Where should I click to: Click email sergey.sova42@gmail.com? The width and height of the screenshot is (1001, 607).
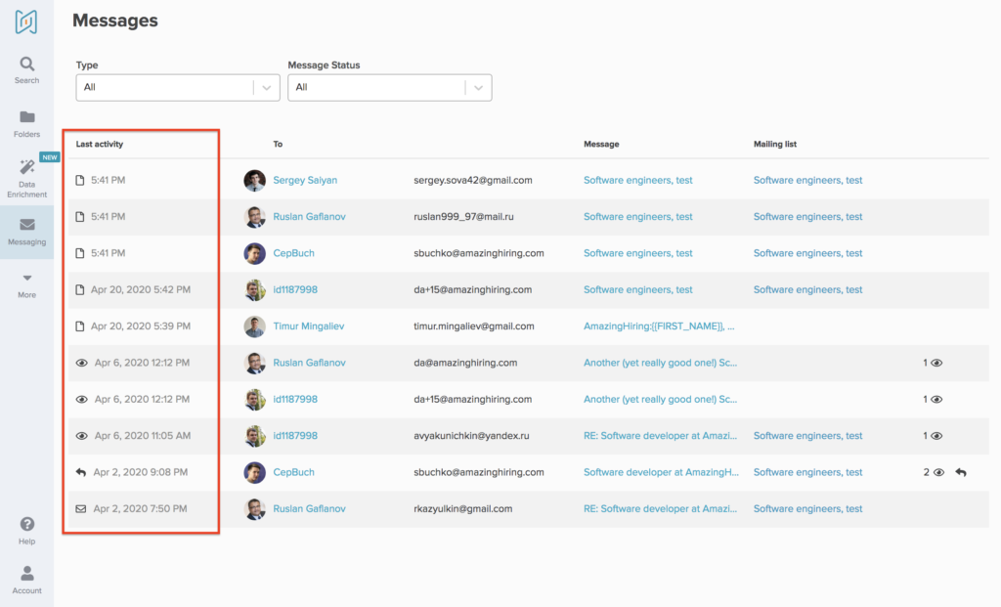pos(473,180)
